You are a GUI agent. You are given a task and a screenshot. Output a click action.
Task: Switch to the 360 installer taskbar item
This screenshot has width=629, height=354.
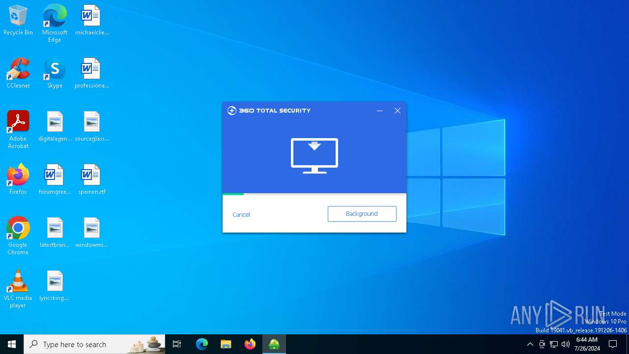point(274,344)
